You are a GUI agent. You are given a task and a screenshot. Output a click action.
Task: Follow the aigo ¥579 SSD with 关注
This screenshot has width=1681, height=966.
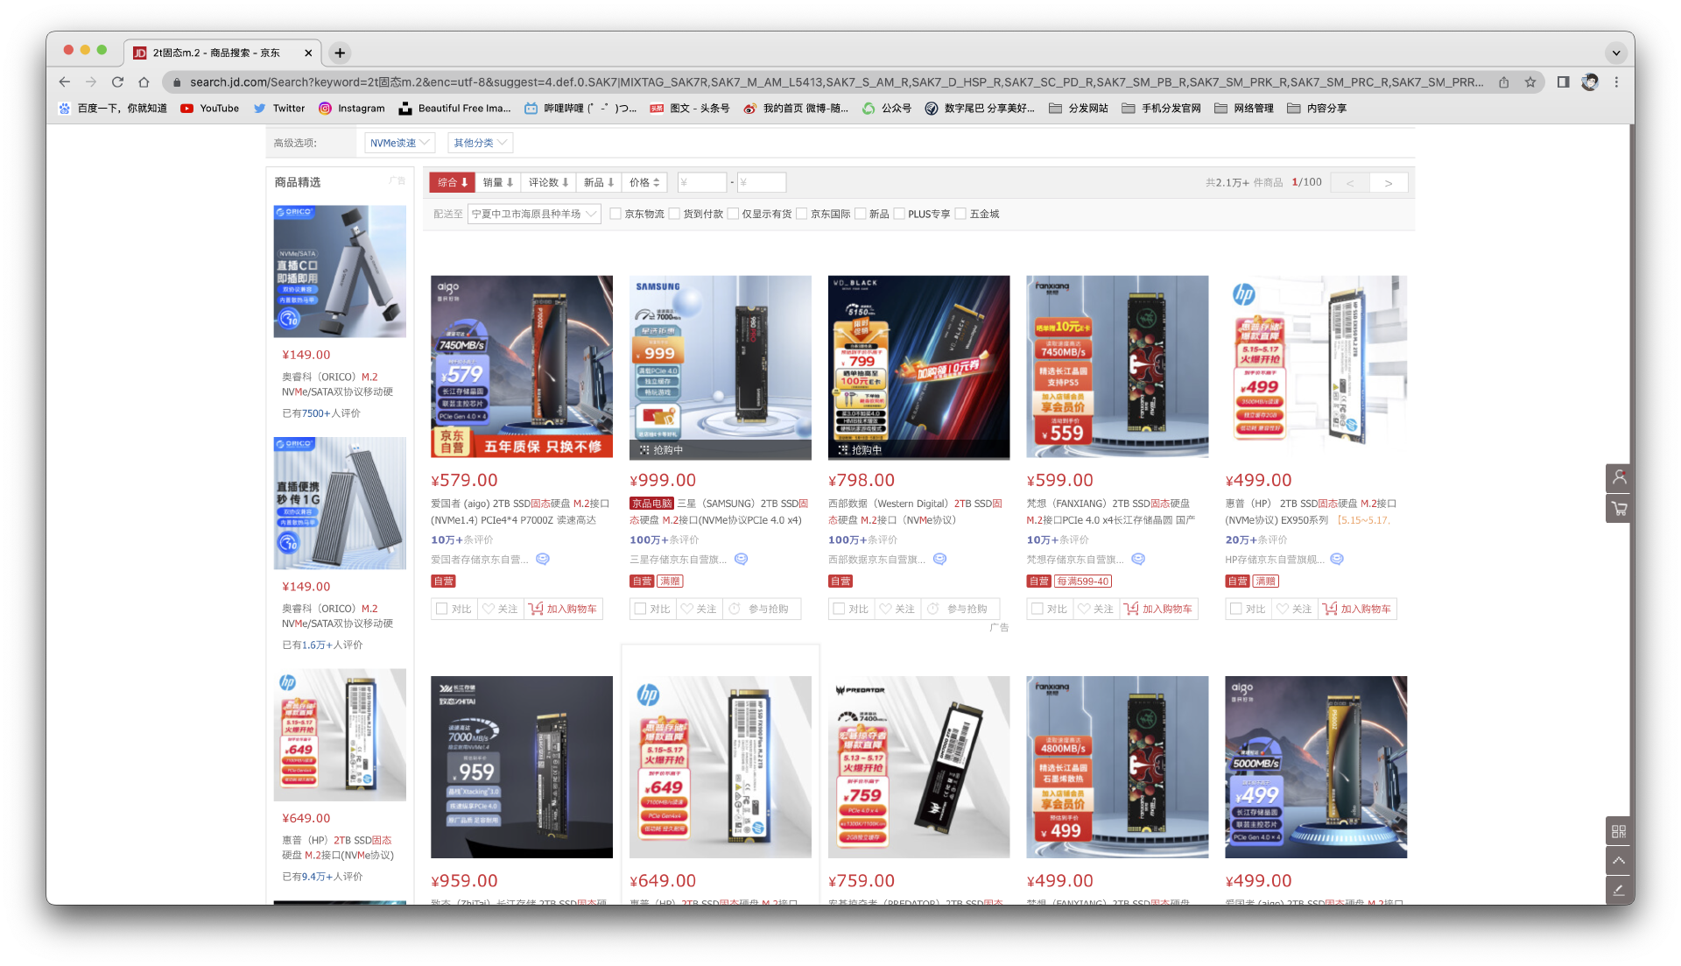tap(501, 610)
